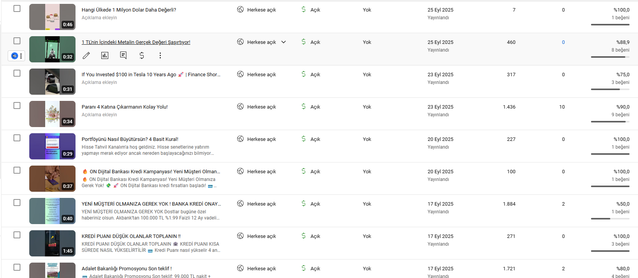
Task: Click comment count 0 on hovered row
Action: (563, 42)
